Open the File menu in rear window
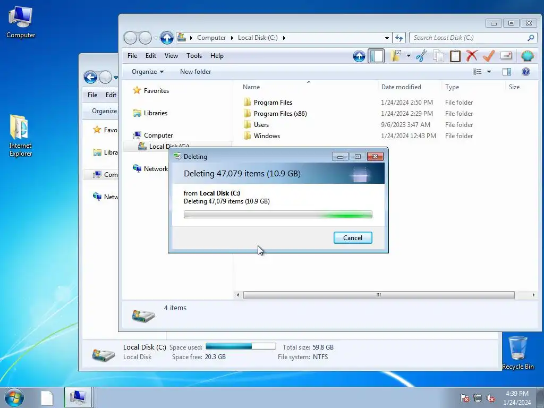 click(x=92, y=95)
